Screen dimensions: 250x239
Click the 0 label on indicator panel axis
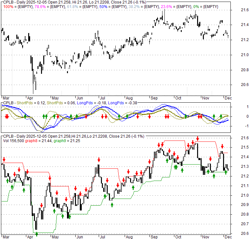248,116
